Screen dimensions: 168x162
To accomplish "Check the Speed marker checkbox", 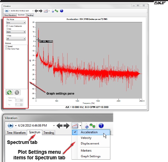I will 7,46.
